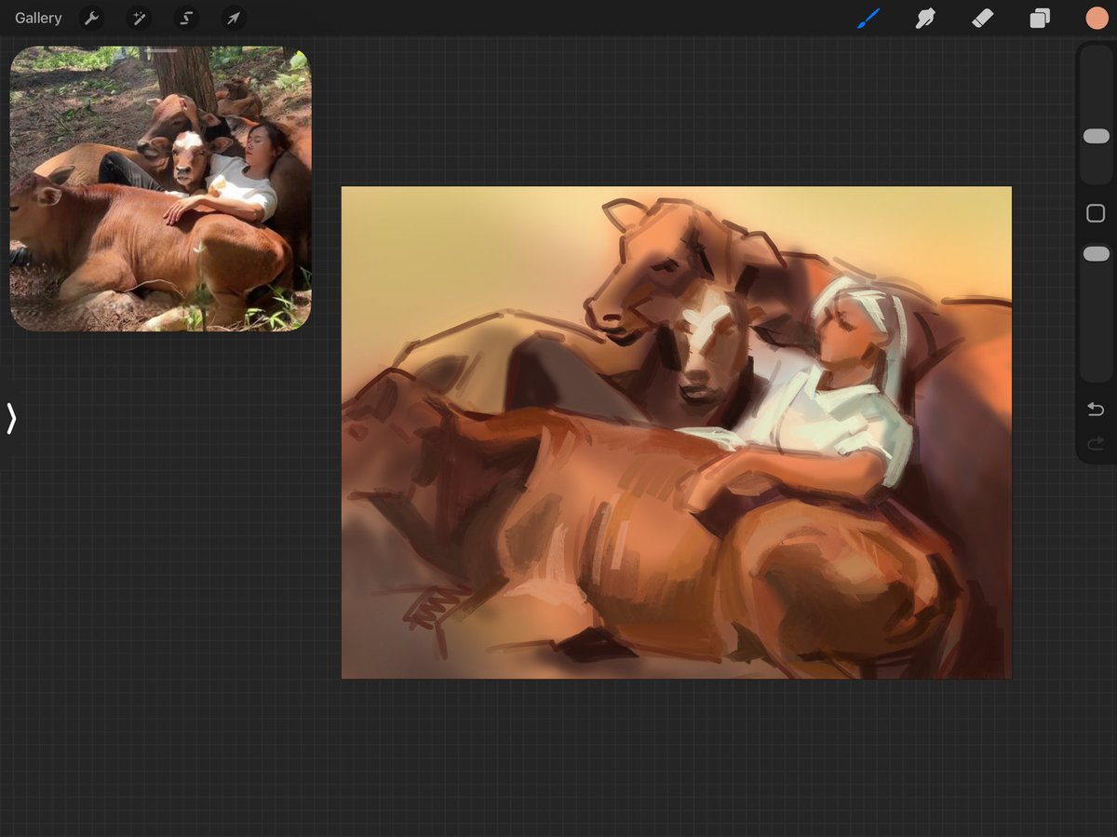This screenshot has width=1117, height=837.
Task: Click the brush size slider handle
Action: coord(1097,136)
